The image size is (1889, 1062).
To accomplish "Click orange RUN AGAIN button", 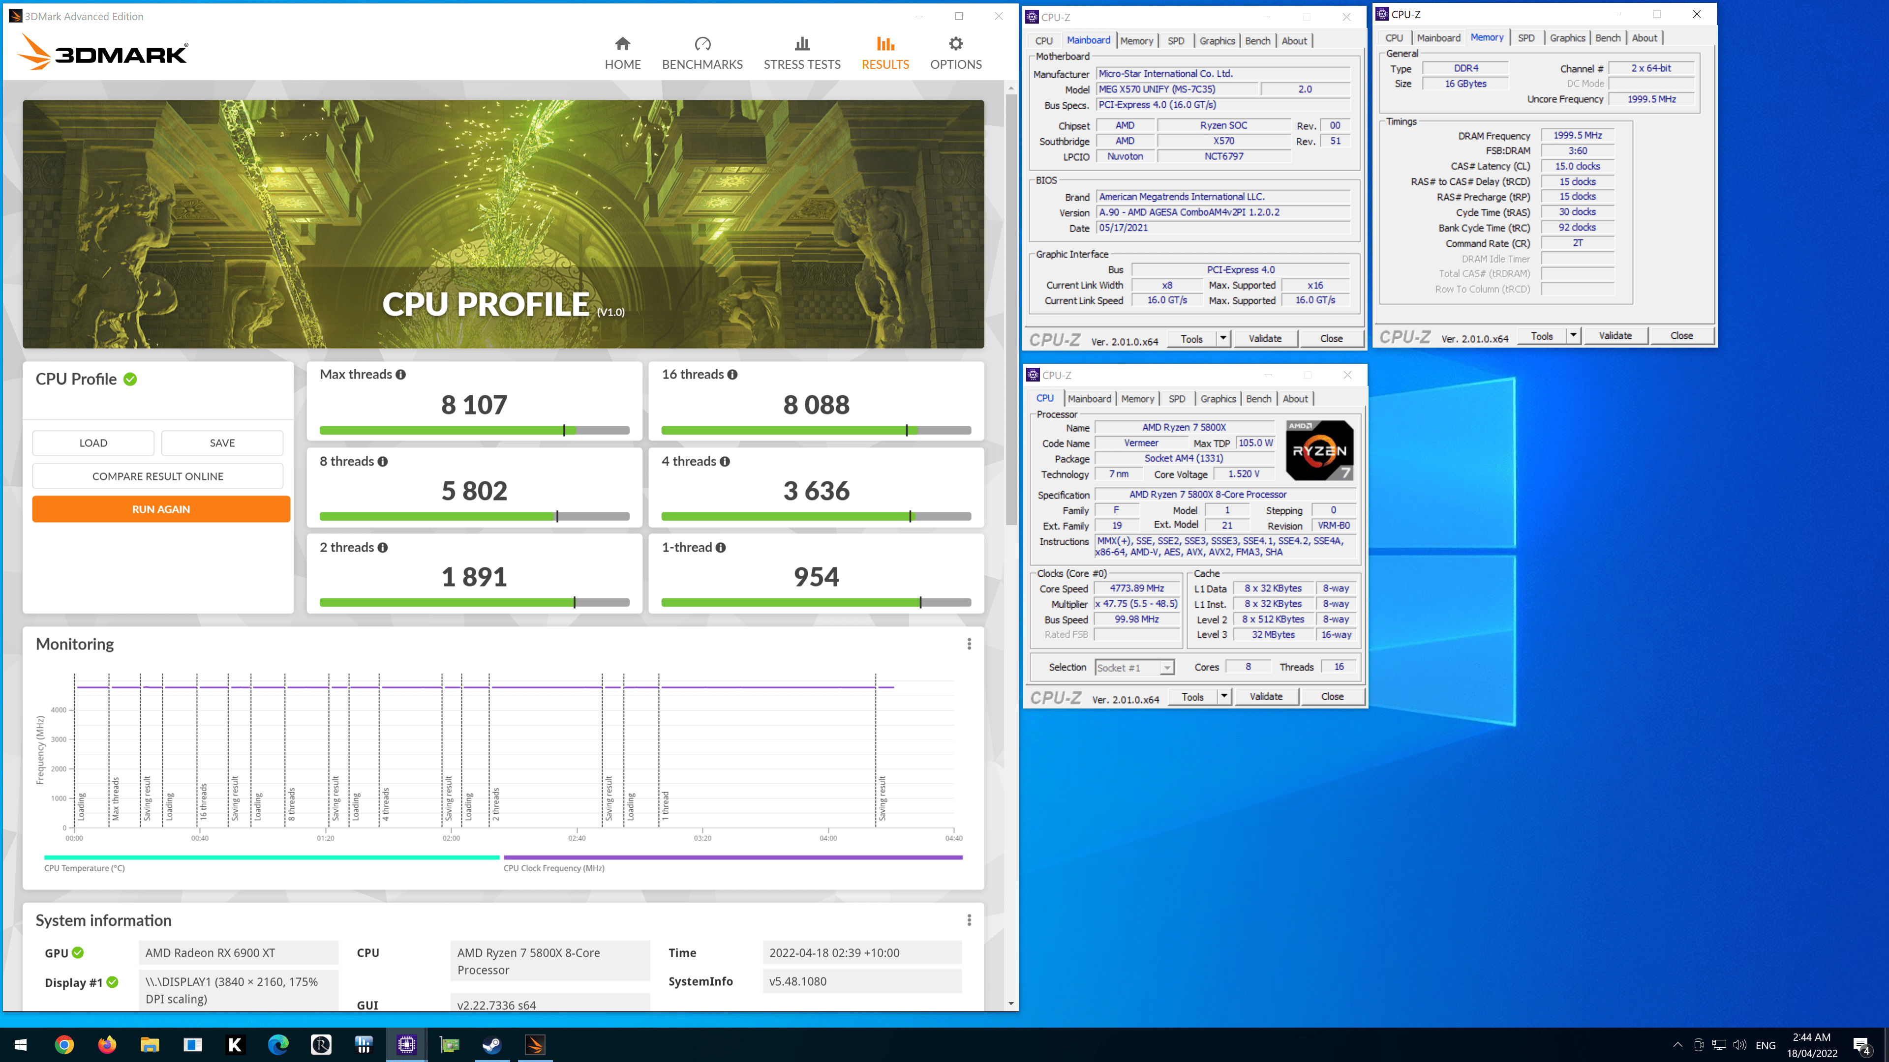I will pyautogui.click(x=160, y=509).
